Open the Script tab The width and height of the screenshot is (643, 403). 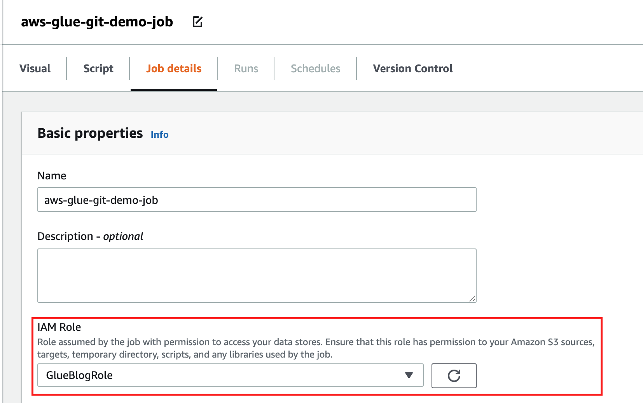(98, 68)
